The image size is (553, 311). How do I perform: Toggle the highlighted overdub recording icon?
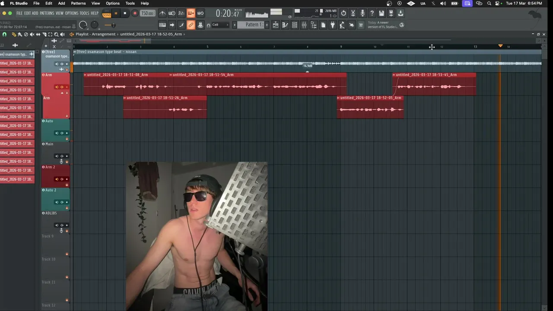[191, 13]
